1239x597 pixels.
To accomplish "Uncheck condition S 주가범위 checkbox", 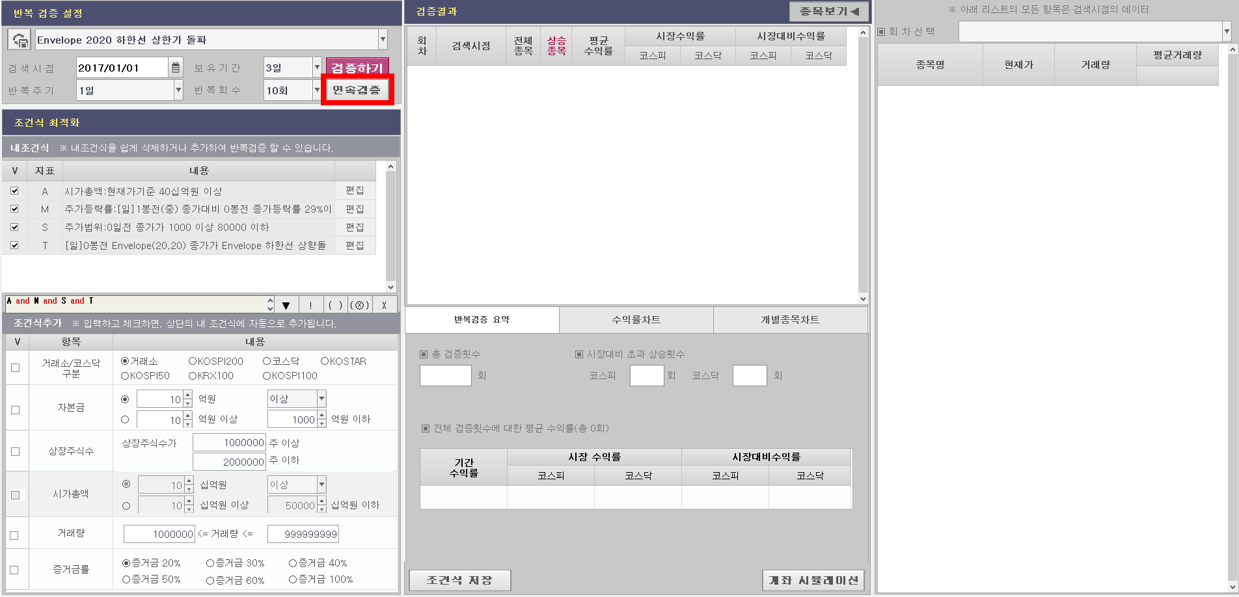I will pos(14,227).
